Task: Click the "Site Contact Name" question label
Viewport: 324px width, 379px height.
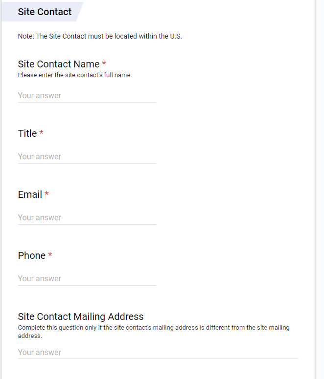Action: click(59, 64)
